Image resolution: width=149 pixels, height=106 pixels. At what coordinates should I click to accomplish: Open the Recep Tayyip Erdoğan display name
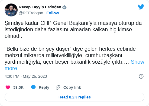coord(40,7)
